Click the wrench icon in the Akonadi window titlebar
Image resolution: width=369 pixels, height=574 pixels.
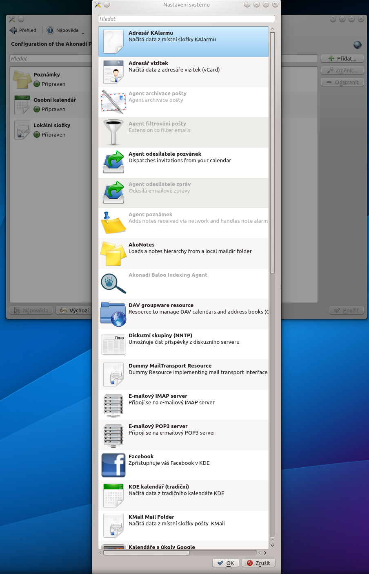(x=12, y=19)
